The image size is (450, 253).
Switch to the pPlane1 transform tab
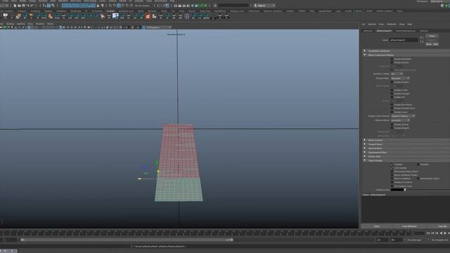368,31
